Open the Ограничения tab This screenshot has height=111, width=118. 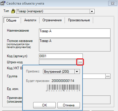tap(52, 20)
